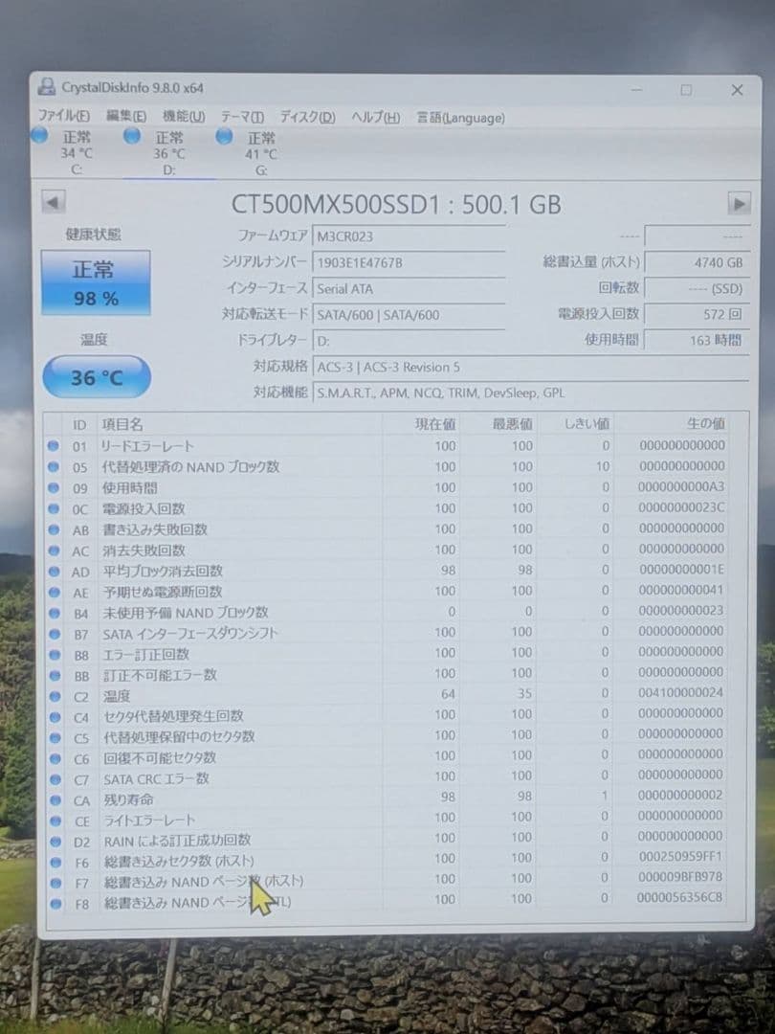Select the 09 使用時間 attribute row
The width and height of the screenshot is (775, 1034).
(387, 487)
